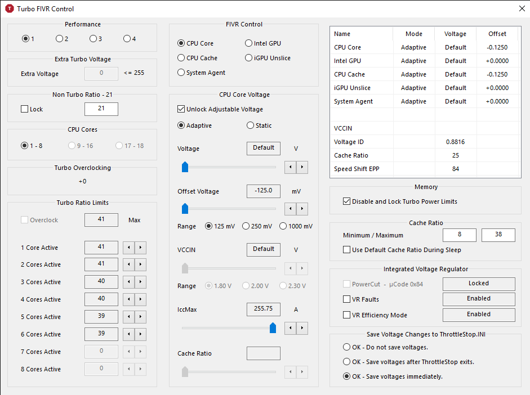Screen dimensions: 530x395
Task: Switch voltage mode to Static
Action: pos(259,125)
